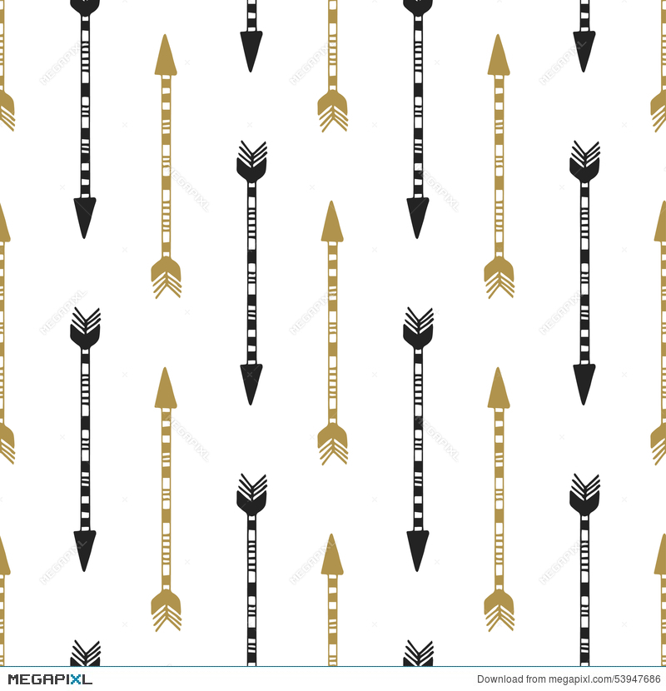Select the tall black striped arrow on far left
666x691 pixels.
click(x=83, y=117)
